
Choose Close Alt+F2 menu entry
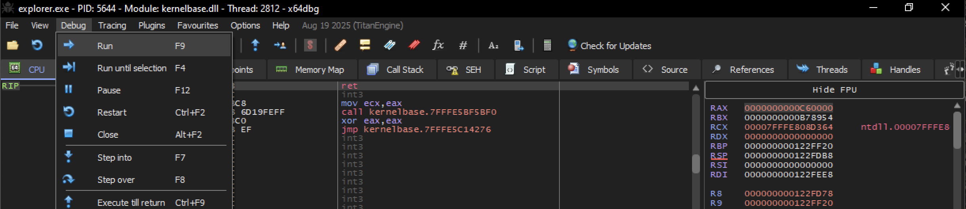[144, 134]
